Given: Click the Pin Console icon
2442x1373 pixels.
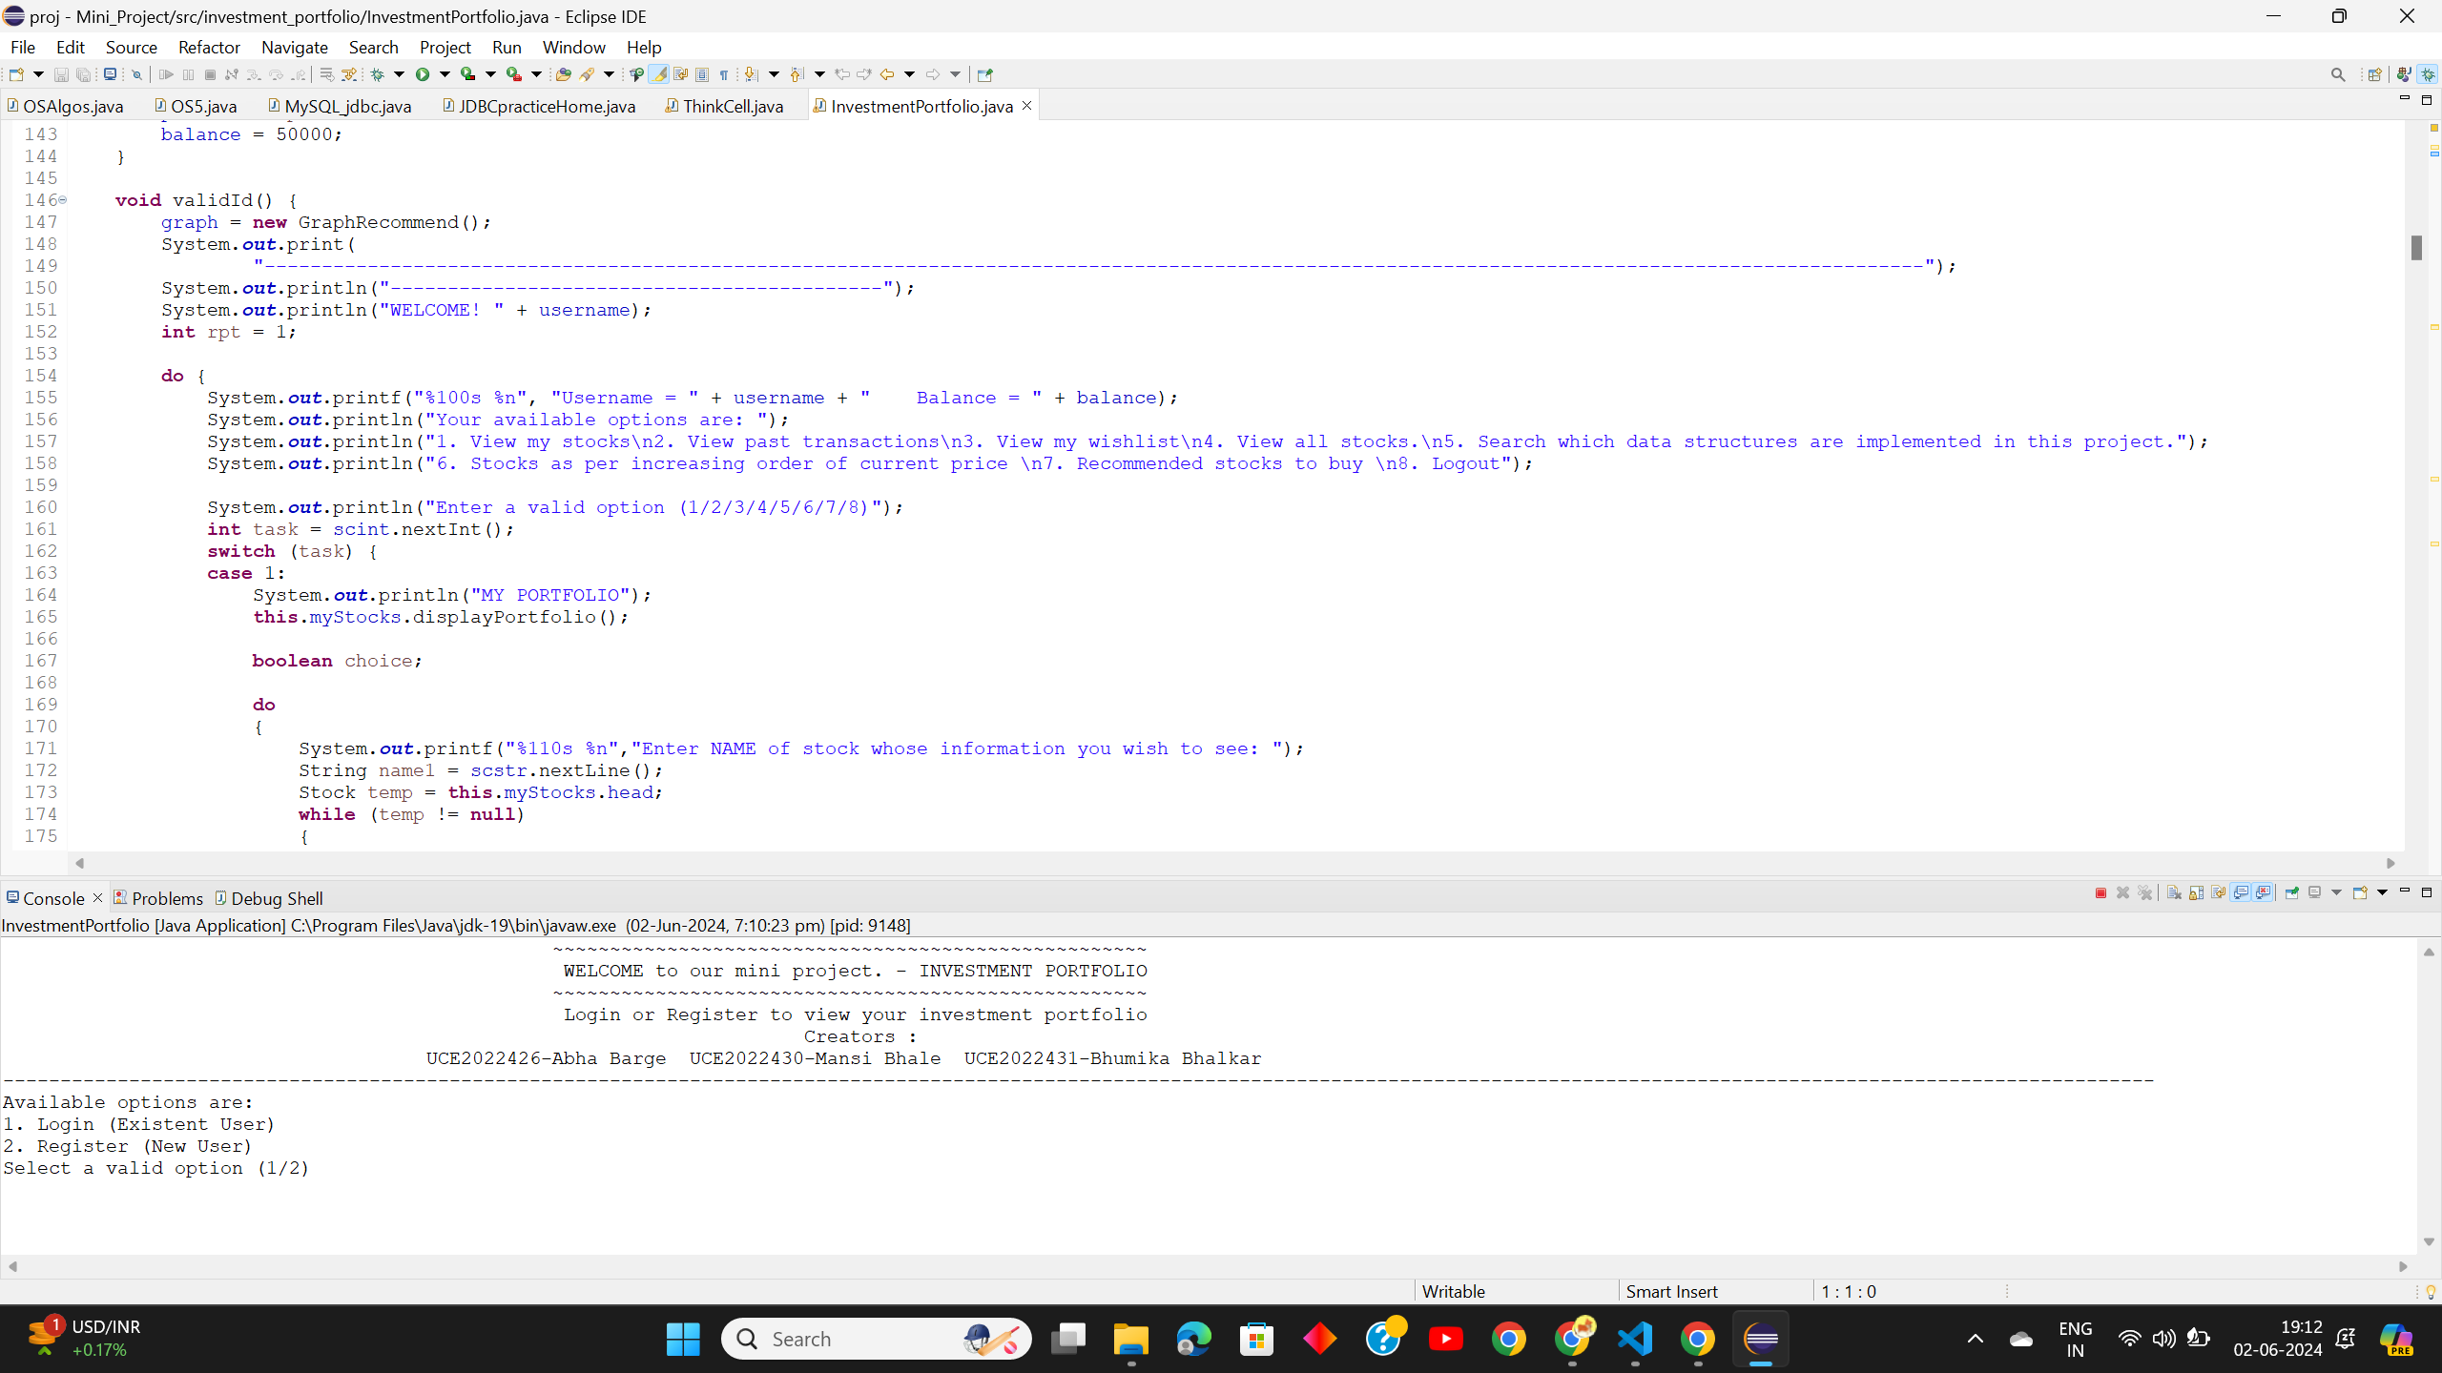Looking at the screenshot, I should (x=2291, y=892).
